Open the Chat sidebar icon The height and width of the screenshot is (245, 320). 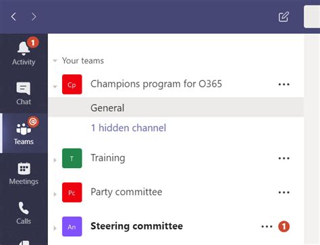point(24,88)
